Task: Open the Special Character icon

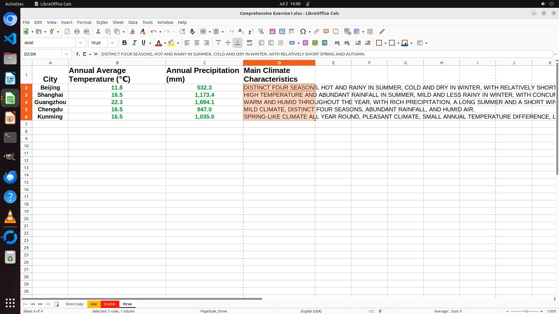Action: [x=303, y=31]
